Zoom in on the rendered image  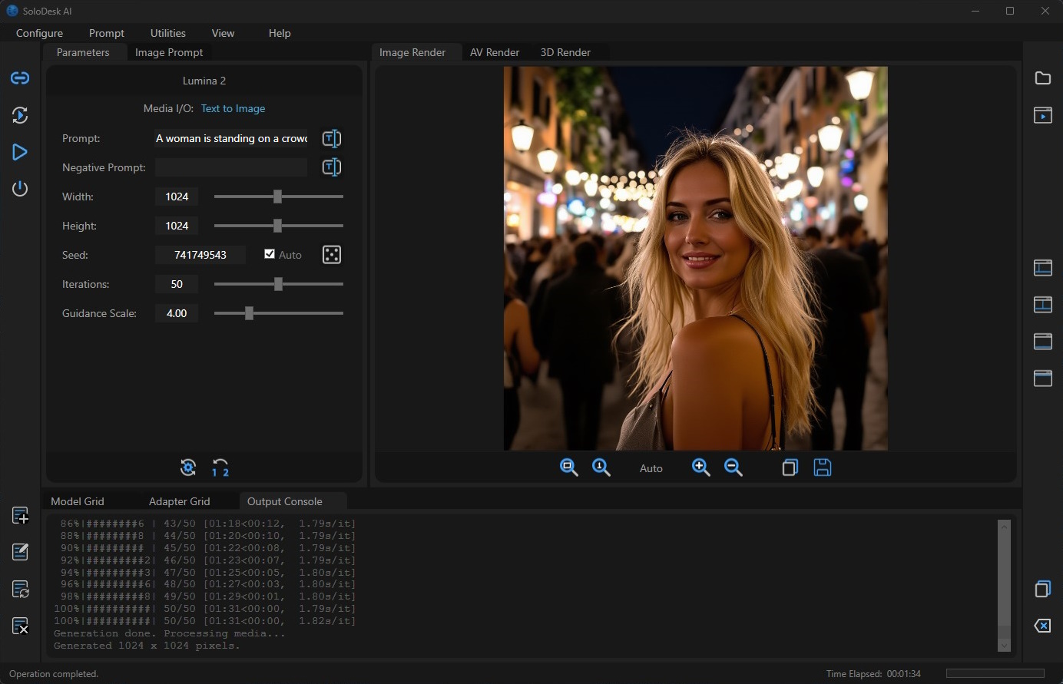[700, 468]
